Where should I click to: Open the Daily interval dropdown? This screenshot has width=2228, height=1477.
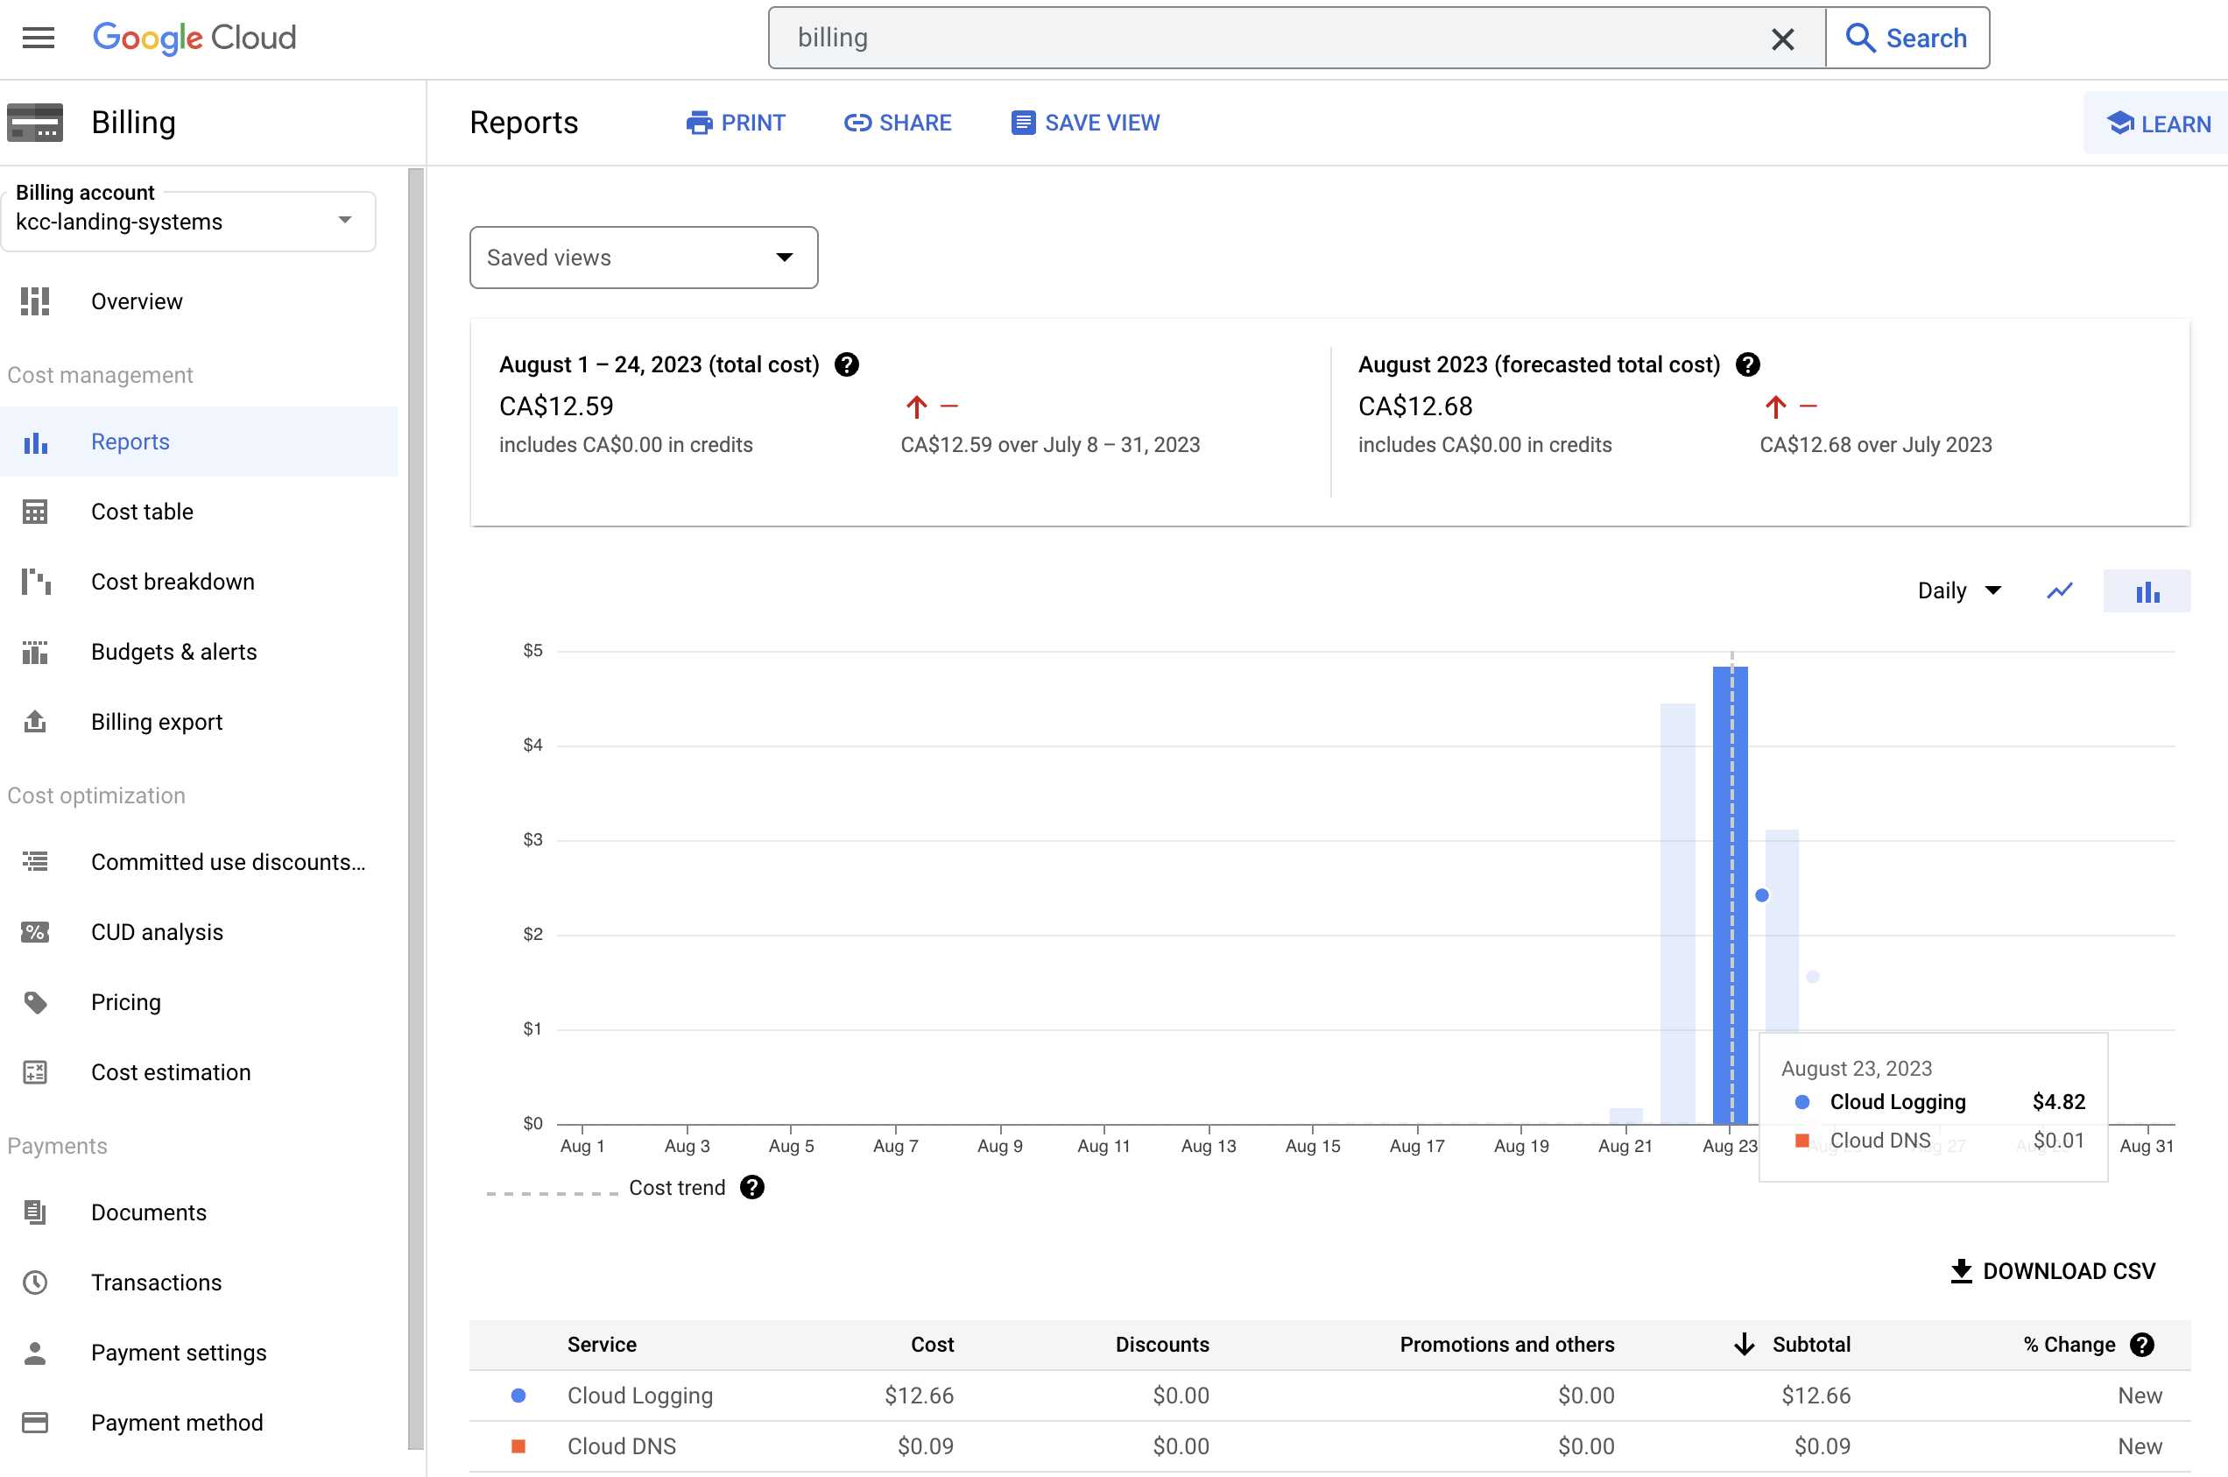point(1960,590)
